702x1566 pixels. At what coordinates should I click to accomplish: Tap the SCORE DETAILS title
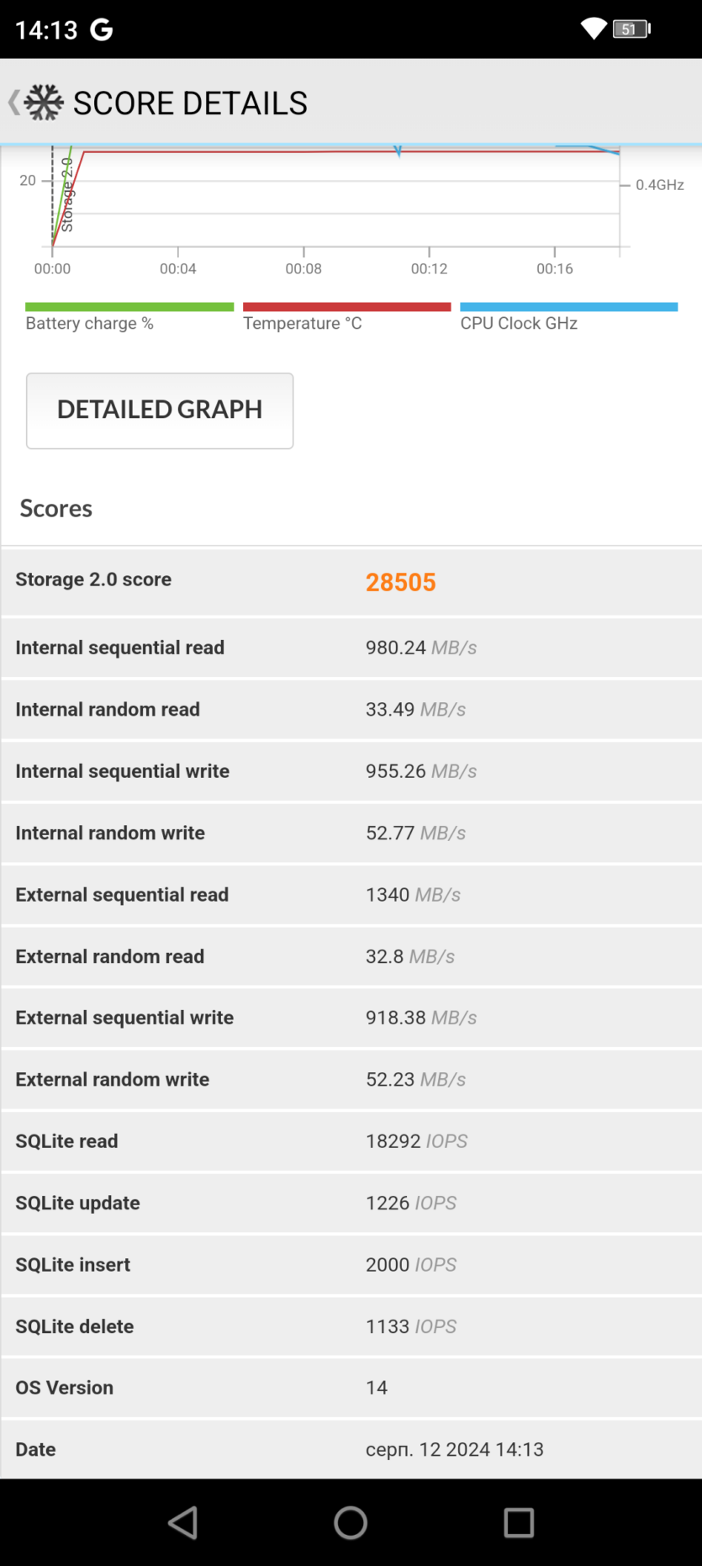[190, 103]
